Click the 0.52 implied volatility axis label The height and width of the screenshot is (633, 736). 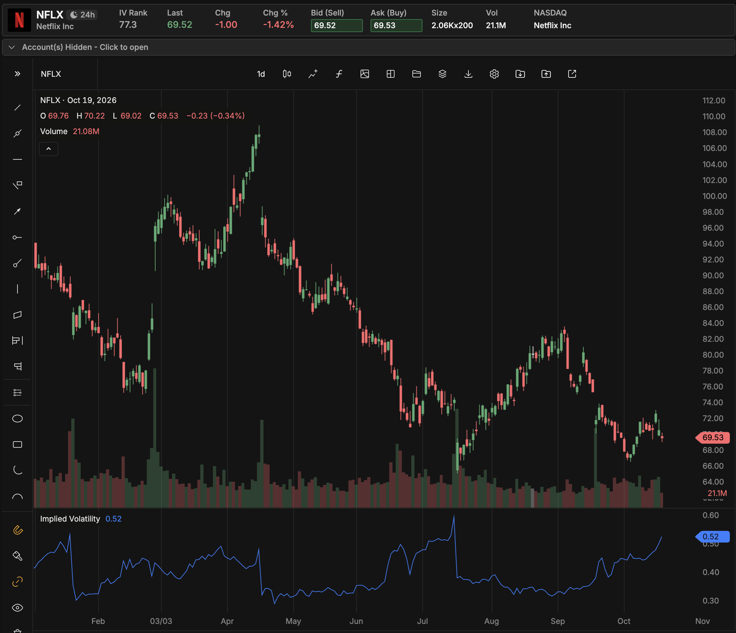click(713, 536)
